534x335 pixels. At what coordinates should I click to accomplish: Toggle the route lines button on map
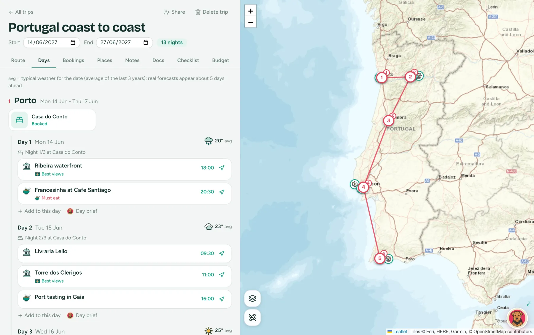(252, 318)
